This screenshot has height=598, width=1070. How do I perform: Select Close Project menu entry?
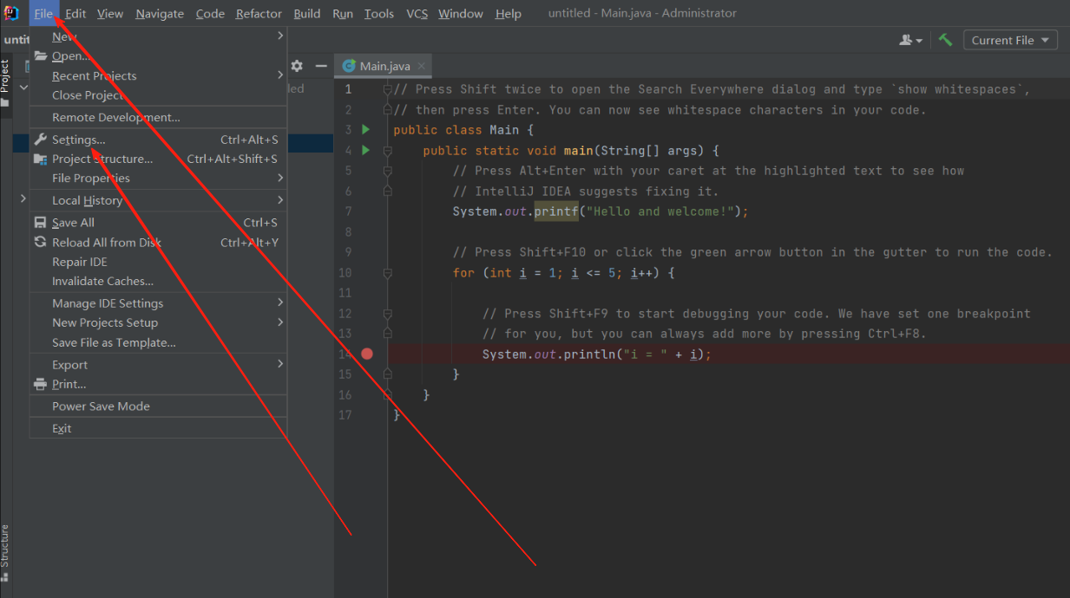pyautogui.click(x=158, y=95)
